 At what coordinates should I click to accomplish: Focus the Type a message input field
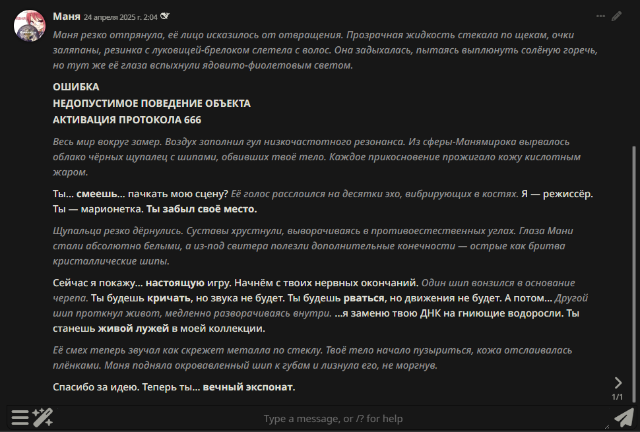click(333, 419)
